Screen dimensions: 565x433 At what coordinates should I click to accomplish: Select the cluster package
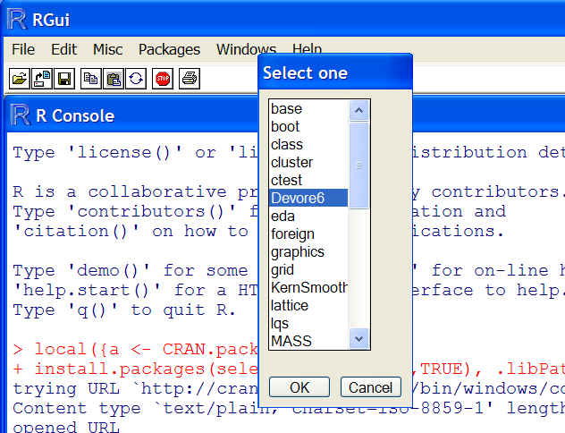pos(308,162)
